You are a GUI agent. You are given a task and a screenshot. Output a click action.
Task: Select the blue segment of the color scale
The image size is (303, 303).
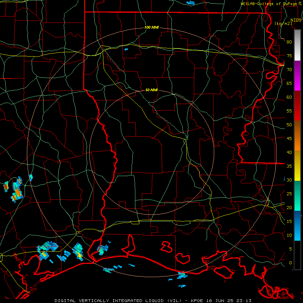(x=297, y=226)
